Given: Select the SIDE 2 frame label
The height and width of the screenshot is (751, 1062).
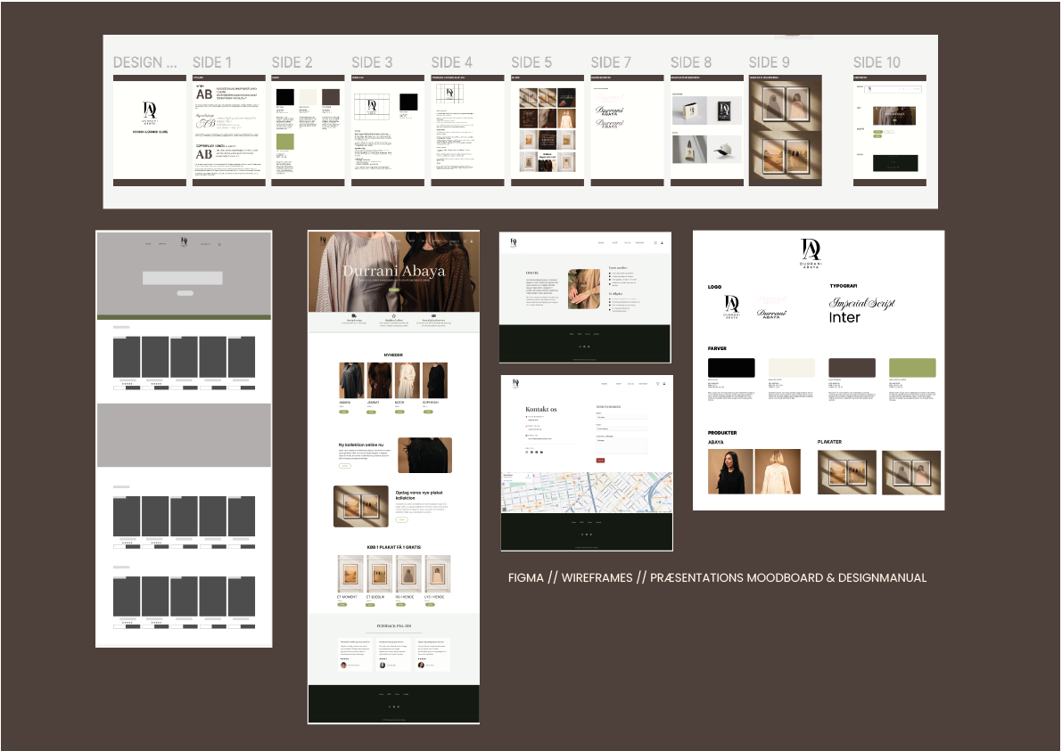Looking at the screenshot, I should point(292,62).
